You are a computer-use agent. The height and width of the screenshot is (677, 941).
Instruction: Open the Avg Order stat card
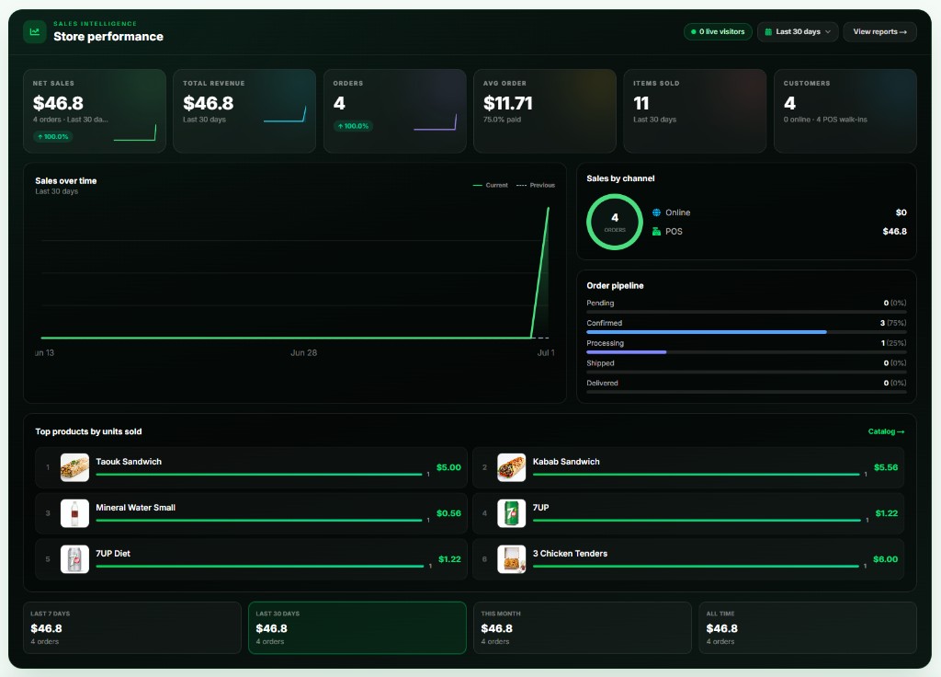(x=545, y=111)
